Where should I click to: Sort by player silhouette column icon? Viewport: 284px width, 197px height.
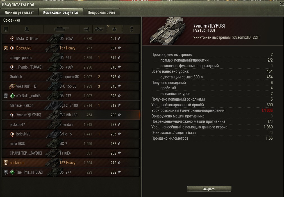[27, 29]
